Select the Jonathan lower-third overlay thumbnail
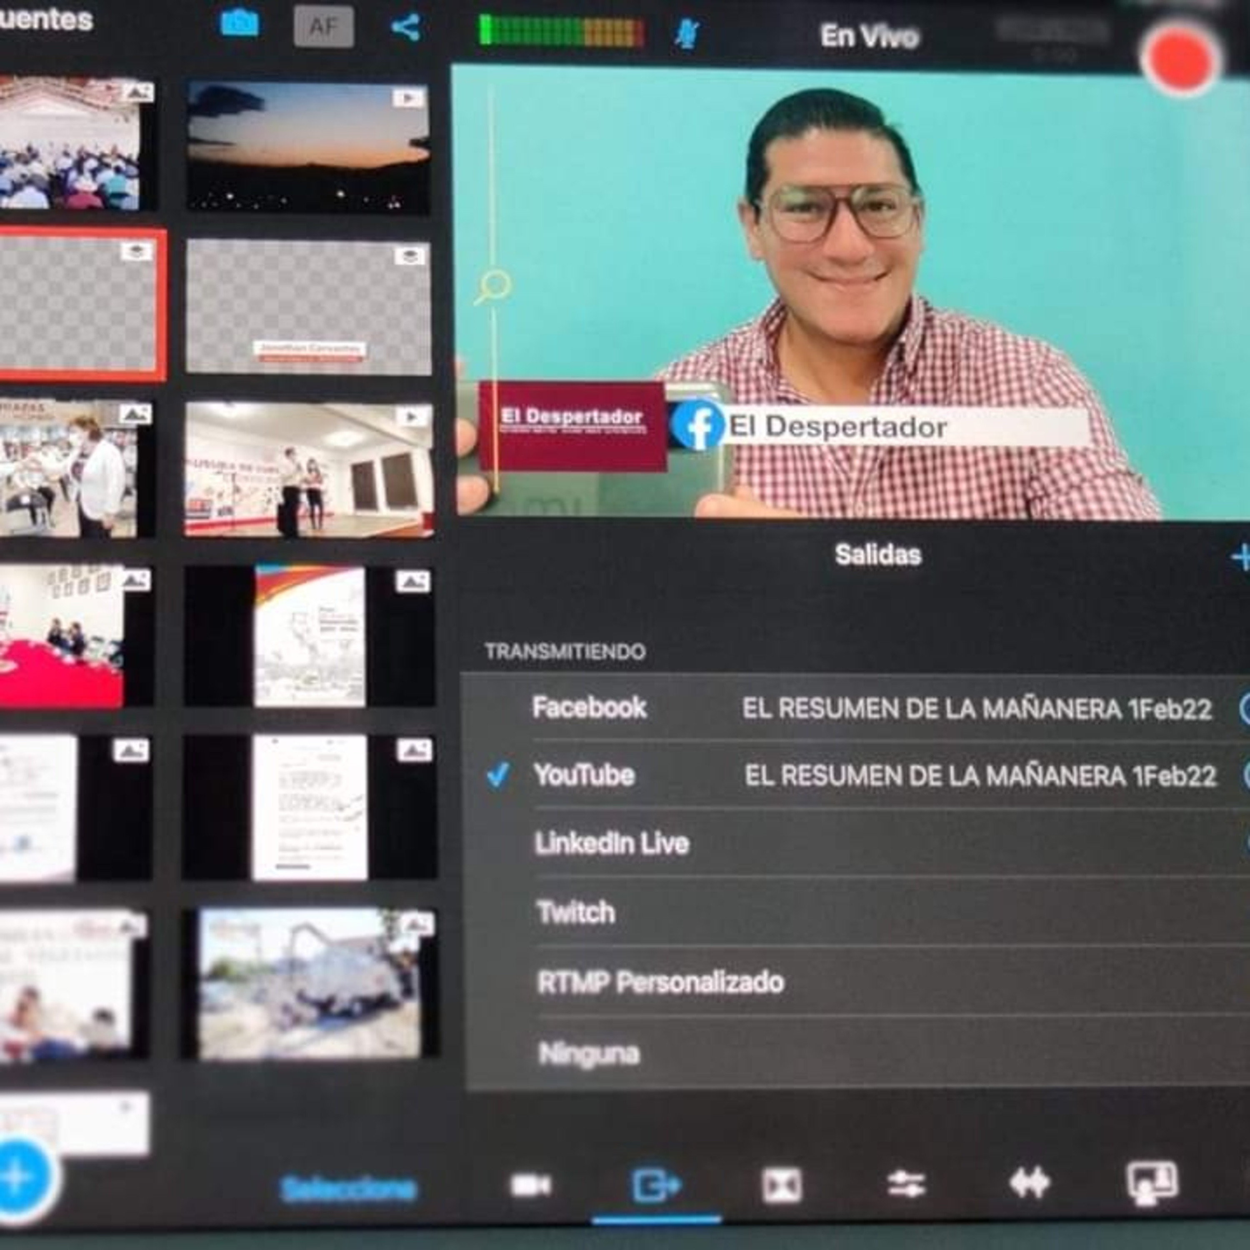Viewport: 1250px width, 1250px height. [309, 307]
